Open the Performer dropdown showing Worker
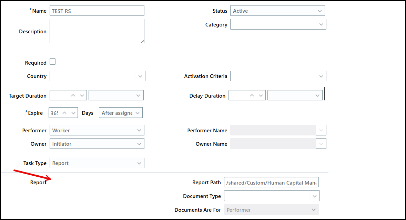The image size is (406, 220). pyautogui.click(x=97, y=130)
